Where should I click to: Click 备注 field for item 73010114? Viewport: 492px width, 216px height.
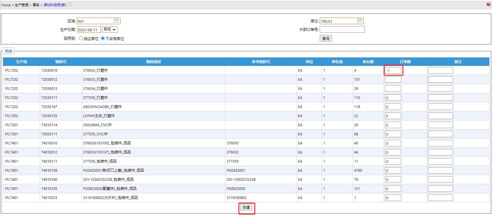[x=441, y=125]
